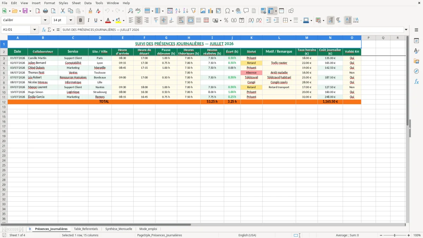Open the Format menu

(49, 3)
